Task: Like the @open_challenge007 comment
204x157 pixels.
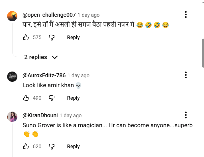Action: coord(26,37)
